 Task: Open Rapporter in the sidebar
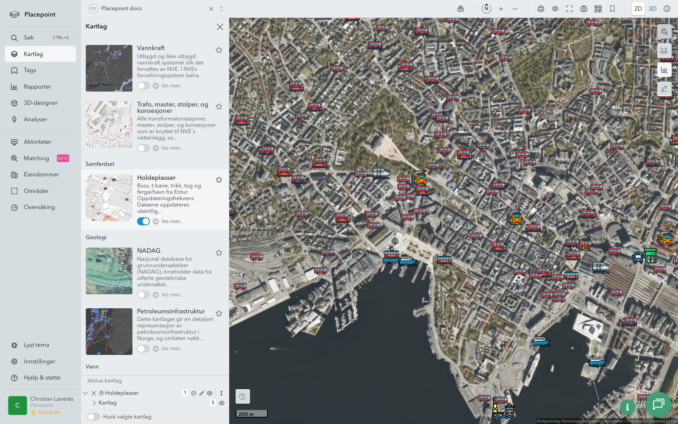tap(37, 86)
